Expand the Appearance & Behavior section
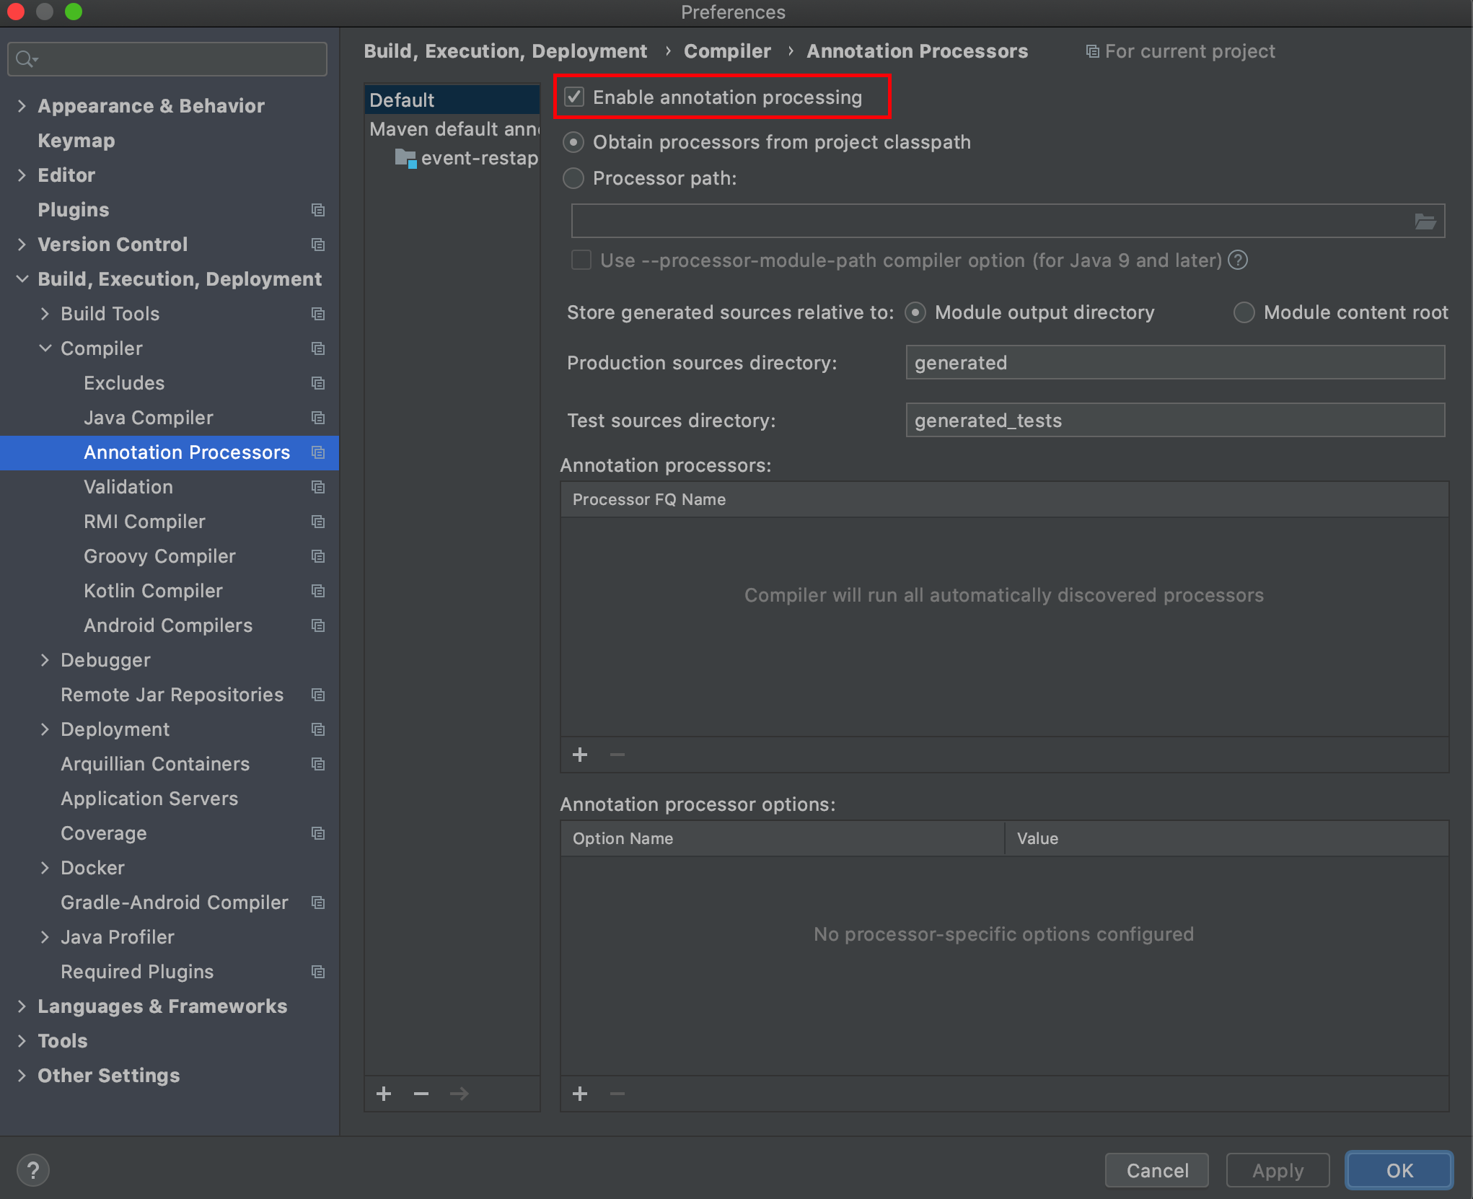Screen dimensions: 1473x1199 coord(22,106)
